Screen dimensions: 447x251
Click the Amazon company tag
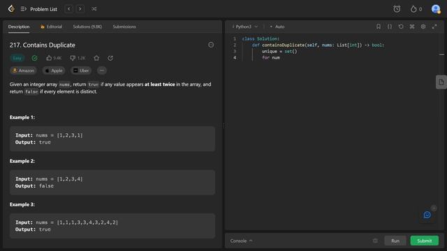pyautogui.click(x=23, y=70)
